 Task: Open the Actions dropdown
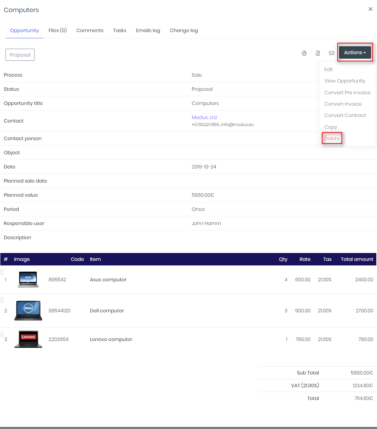coord(355,52)
